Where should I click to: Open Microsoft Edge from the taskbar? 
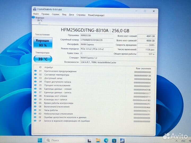click(106, 140)
